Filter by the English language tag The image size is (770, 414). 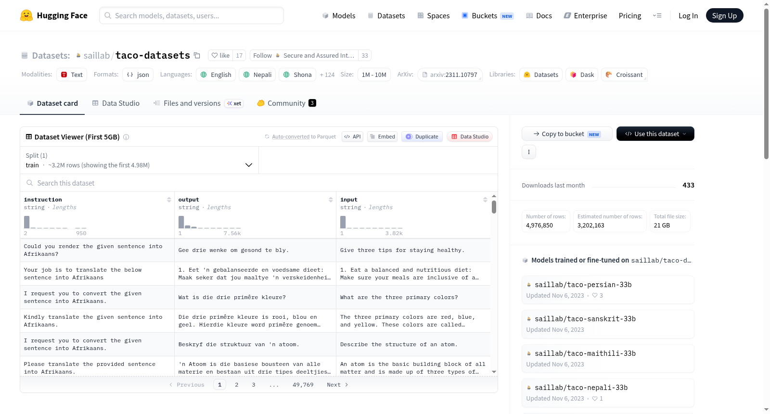(216, 75)
